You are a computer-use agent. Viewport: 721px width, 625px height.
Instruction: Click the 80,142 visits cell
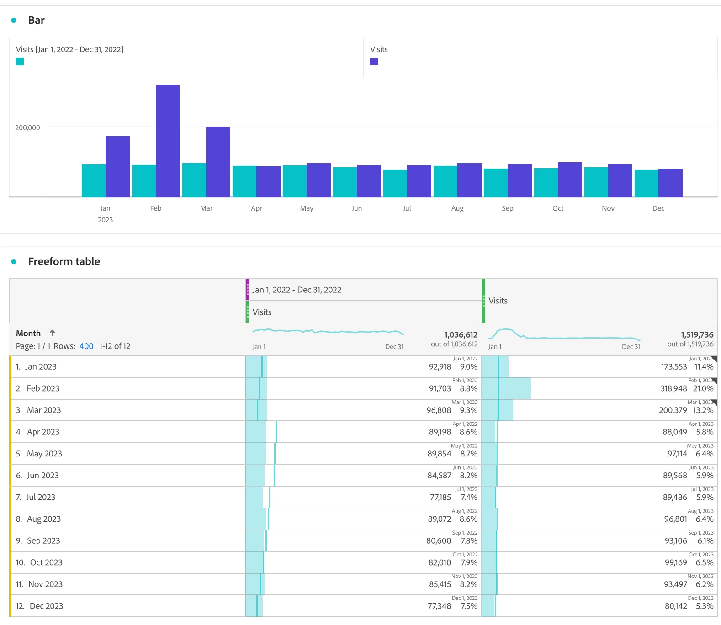(599, 606)
